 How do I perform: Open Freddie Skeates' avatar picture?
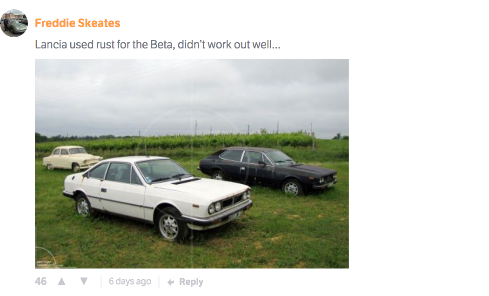pyautogui.click(x=14, y=23)
